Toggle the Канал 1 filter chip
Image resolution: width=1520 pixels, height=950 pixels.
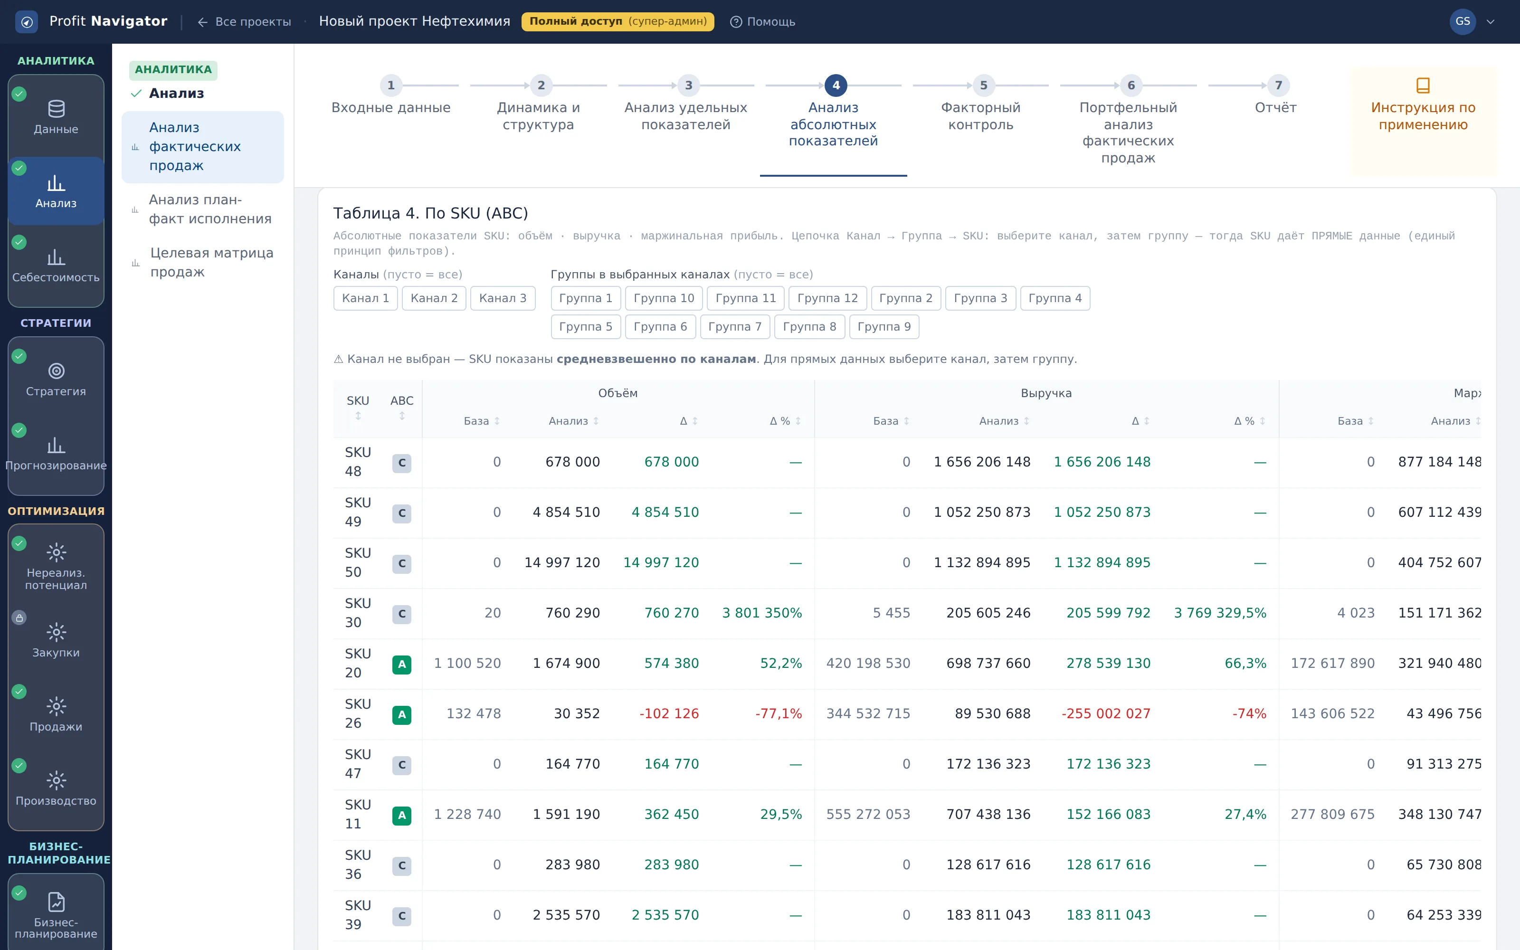[x=366, y=298]
